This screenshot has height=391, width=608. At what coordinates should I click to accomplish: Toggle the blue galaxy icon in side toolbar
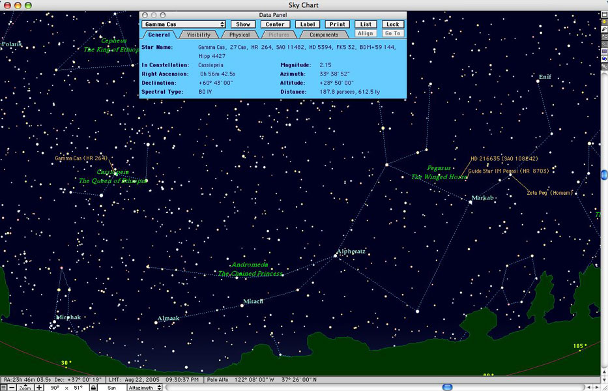[605, 59]
